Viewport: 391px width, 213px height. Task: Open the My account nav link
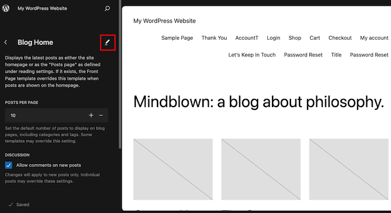pos(374,38)
